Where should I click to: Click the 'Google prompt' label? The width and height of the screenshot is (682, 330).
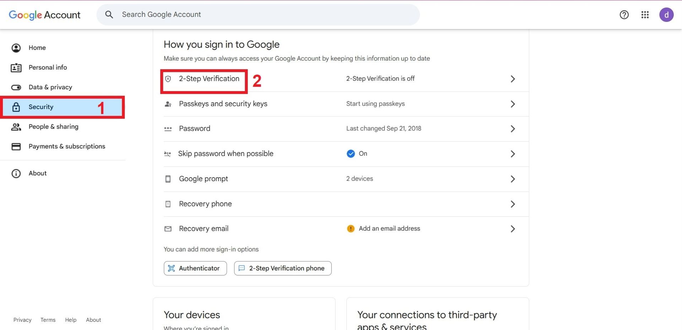tap(204, 179)
